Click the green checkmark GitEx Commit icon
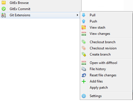Screen dimensions: 133x101 4,9
